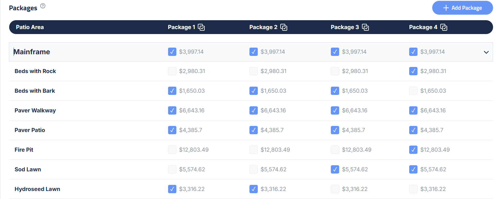Viewport: 495px width, 199px height.
Task: Click the copy icon beside Package 4
Action: tap(444, 27)
